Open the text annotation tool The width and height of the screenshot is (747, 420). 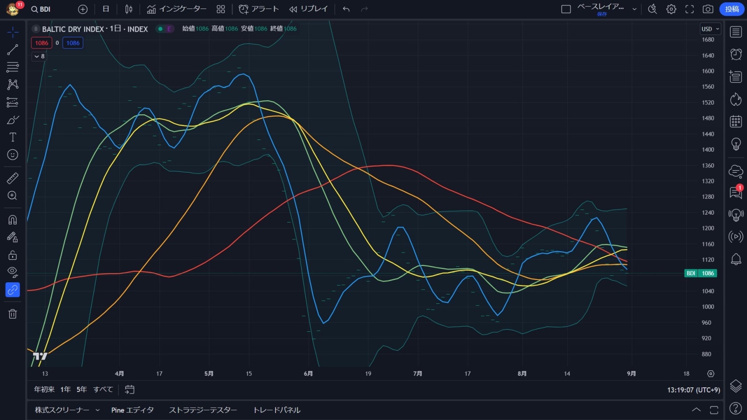pos(13,137)
